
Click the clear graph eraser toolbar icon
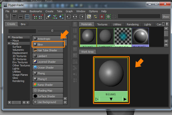[x=48, y=17]
